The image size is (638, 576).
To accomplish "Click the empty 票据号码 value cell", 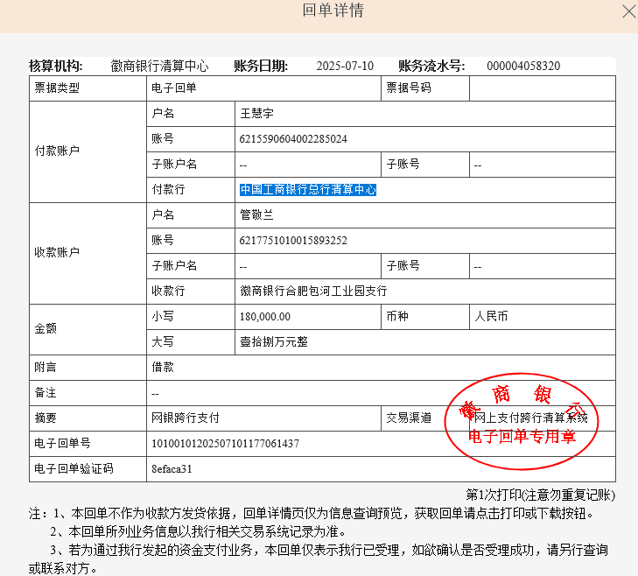I will pyautogui.click(x=542, y=88).
